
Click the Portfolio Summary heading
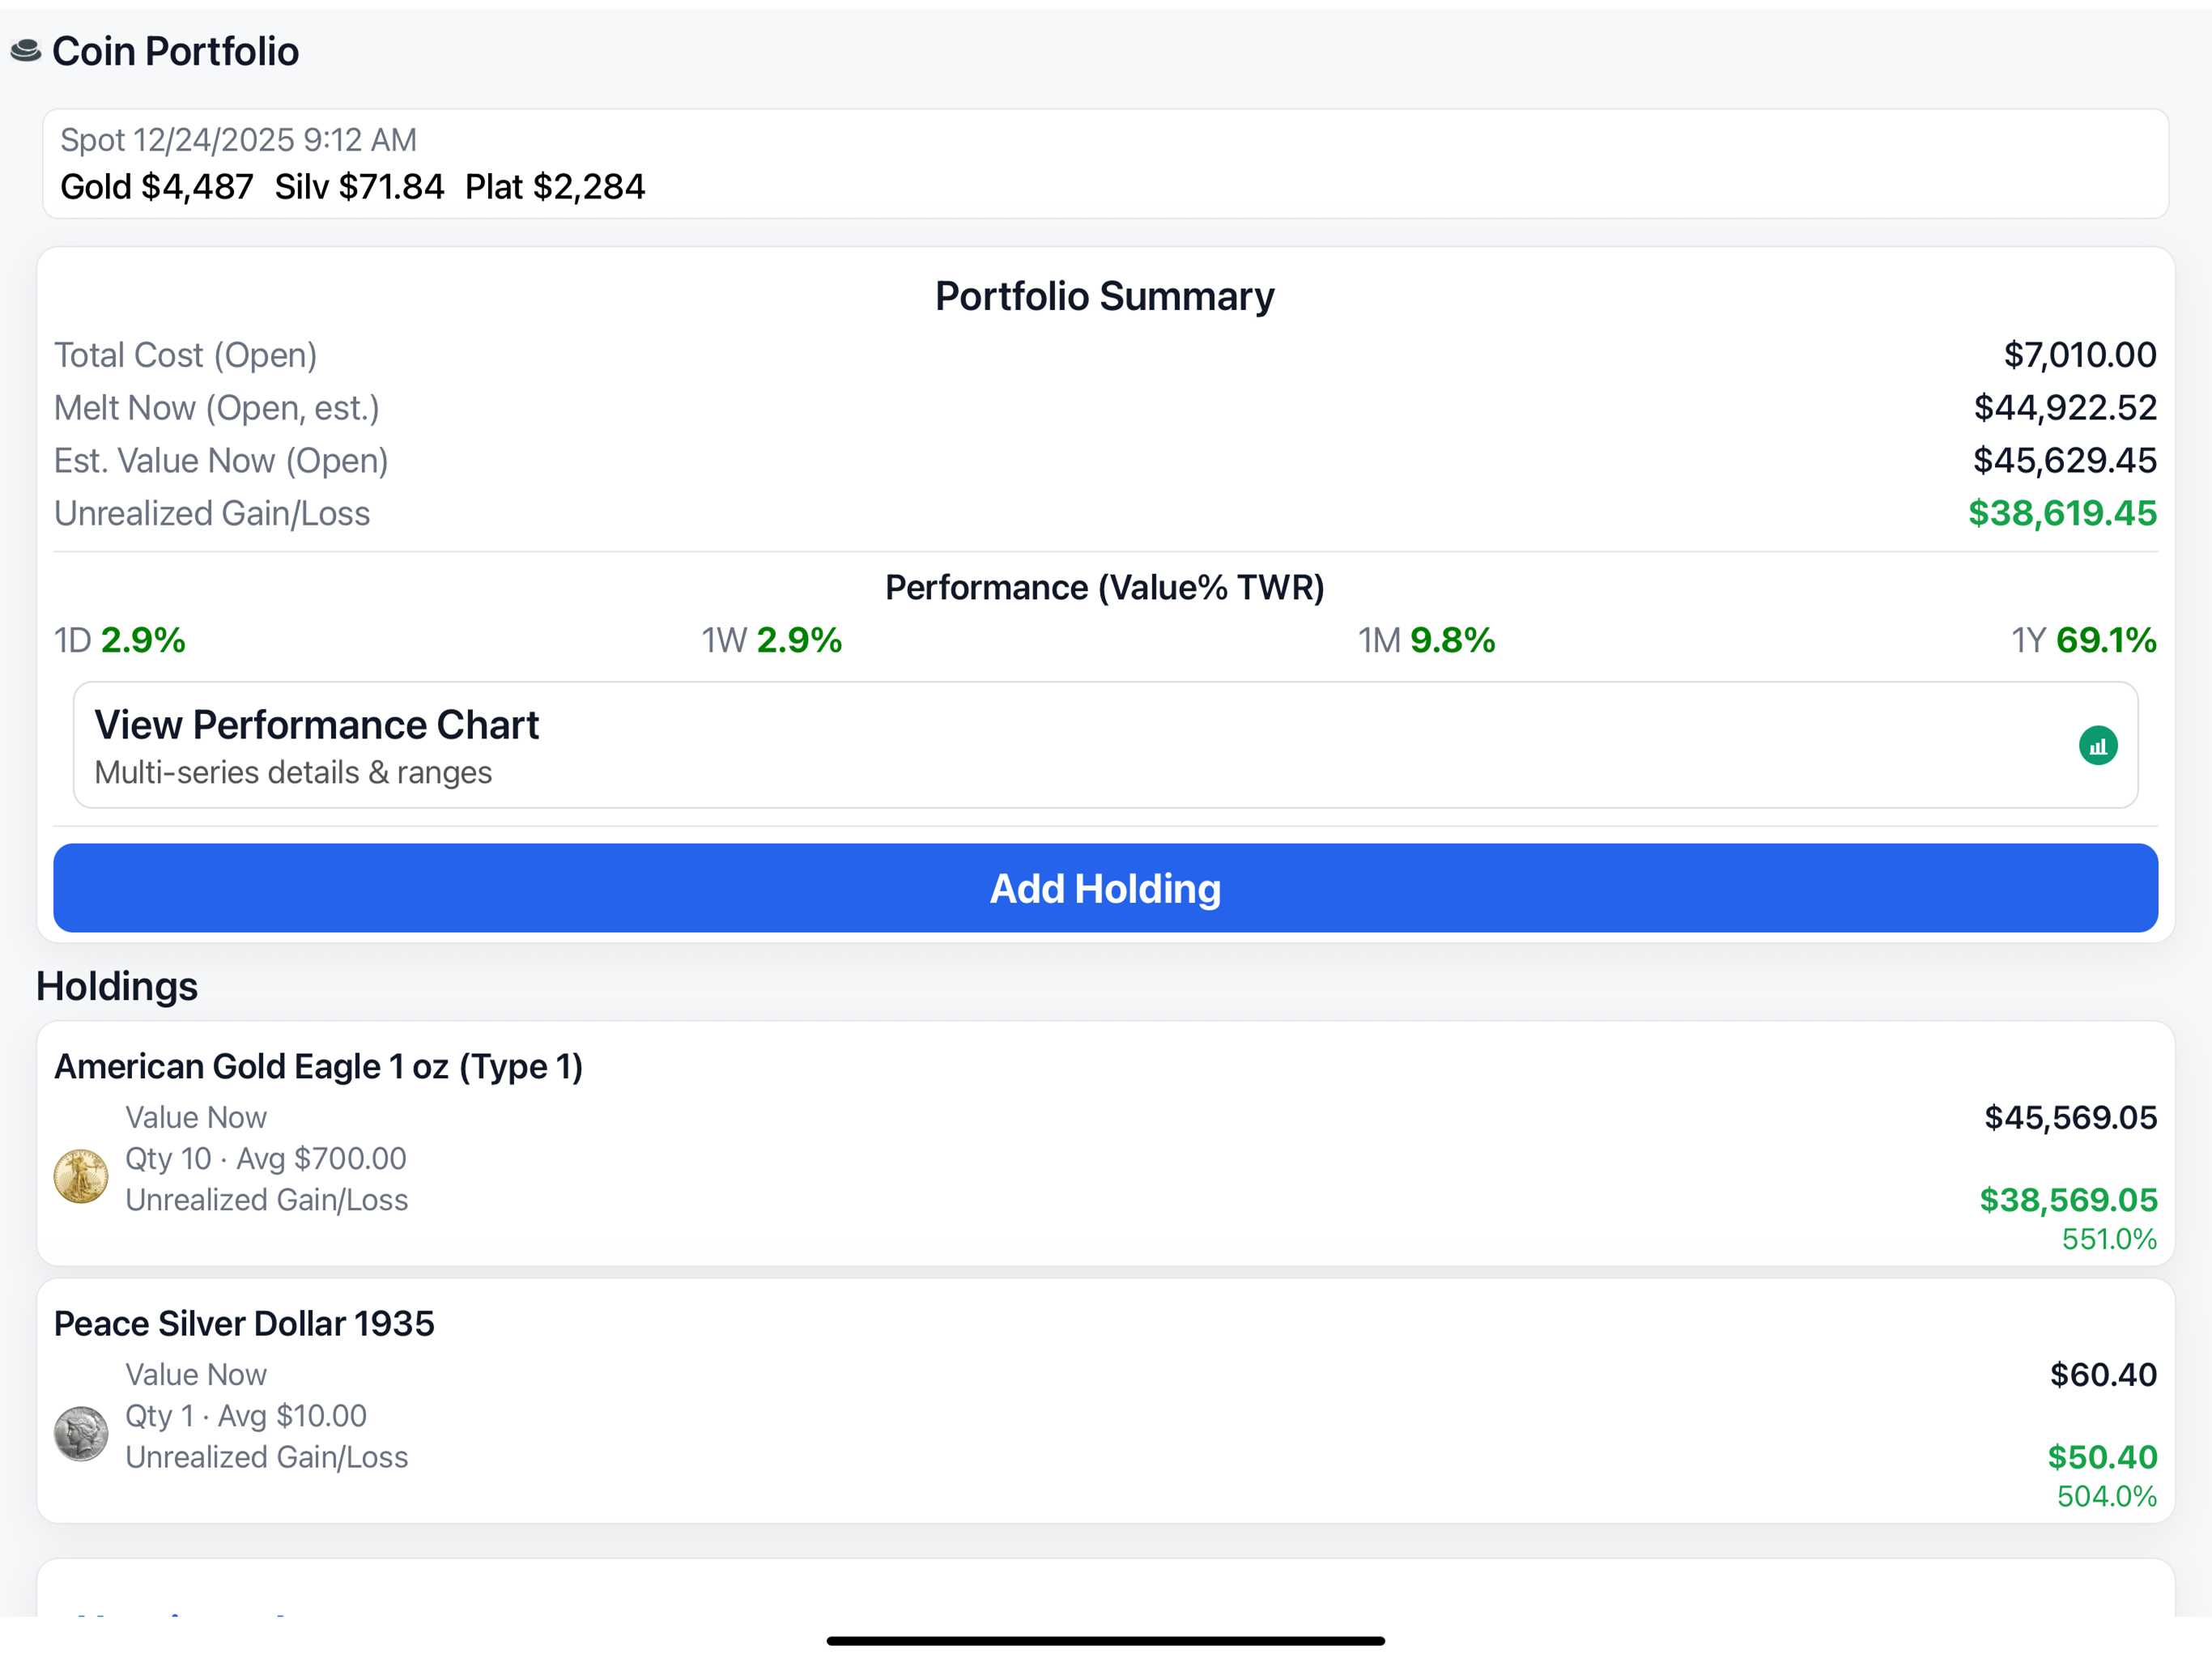tap(1105, 296)
